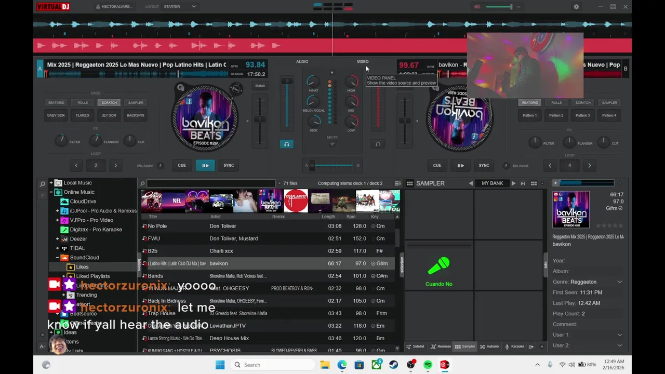Trigger the BABY SCR pad

pos(56,115)
